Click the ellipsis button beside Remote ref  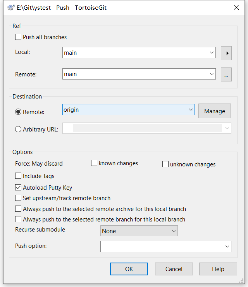226,74
